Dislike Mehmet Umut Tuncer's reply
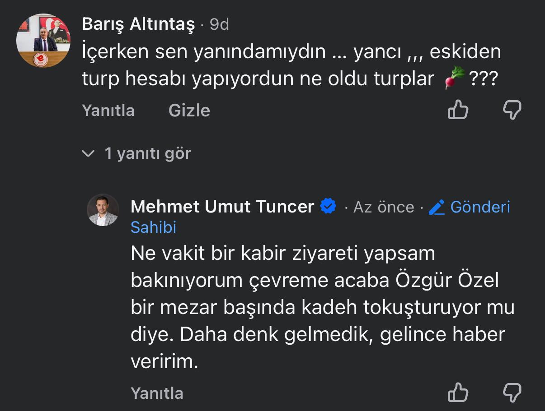Image resolution: width=545 pixels, height=411 pixels. [512, 393]
